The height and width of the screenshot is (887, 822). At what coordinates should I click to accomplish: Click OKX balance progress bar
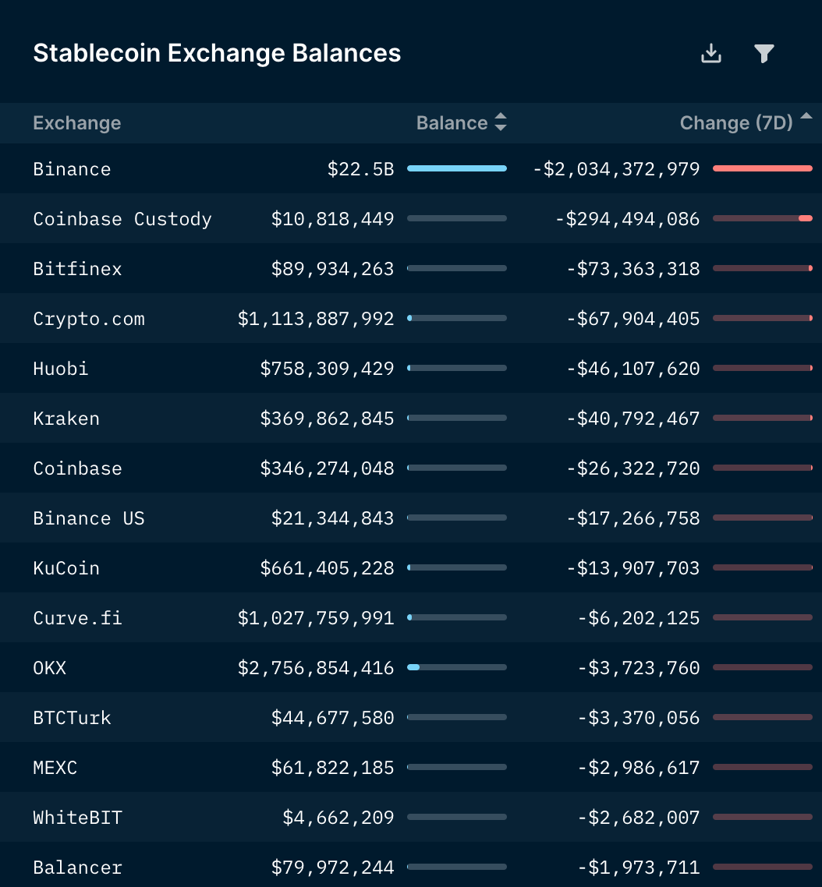[x=457, y=667]
